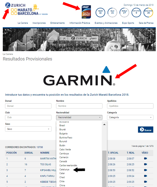
Task: Open video icon for runner Too Silas
Action: pos(145,164)
